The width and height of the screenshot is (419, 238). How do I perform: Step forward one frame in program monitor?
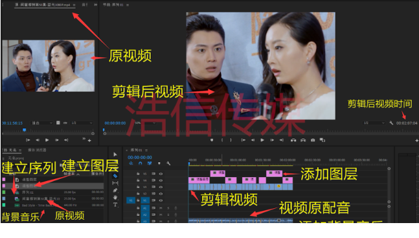272,140
